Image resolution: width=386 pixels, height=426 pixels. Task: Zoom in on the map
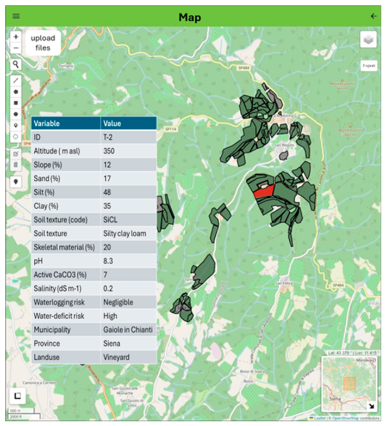(16, 36)
